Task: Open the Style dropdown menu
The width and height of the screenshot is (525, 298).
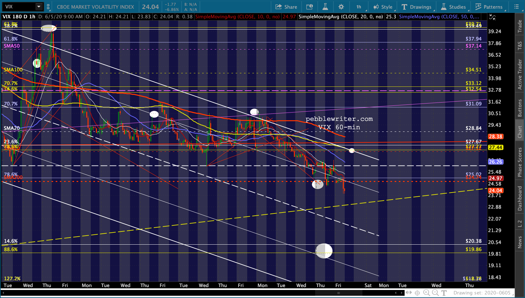Action: pyautogui.click(x=383, y=7)
